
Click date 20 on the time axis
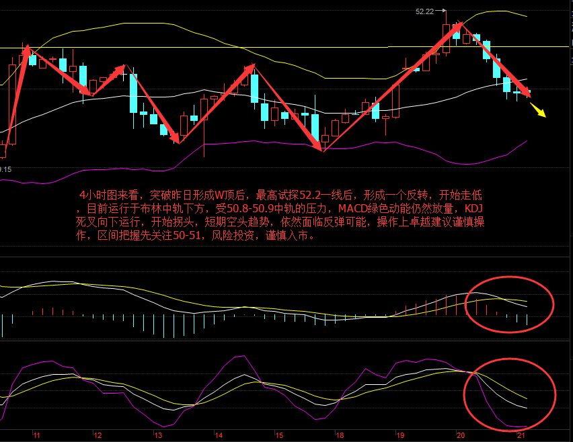coord(461,435)
